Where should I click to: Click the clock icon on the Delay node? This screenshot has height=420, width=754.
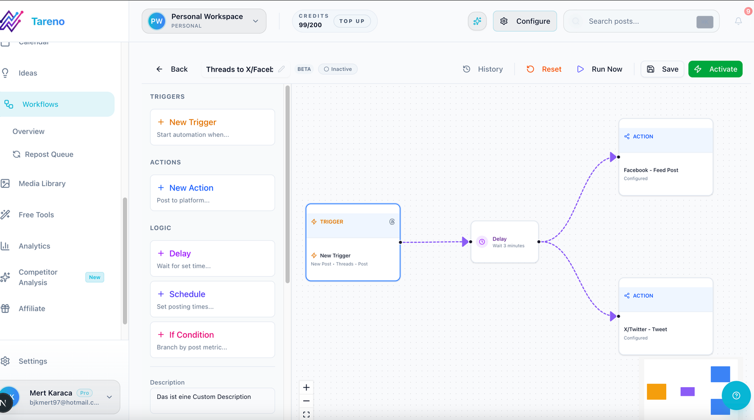tap(482, 242)
